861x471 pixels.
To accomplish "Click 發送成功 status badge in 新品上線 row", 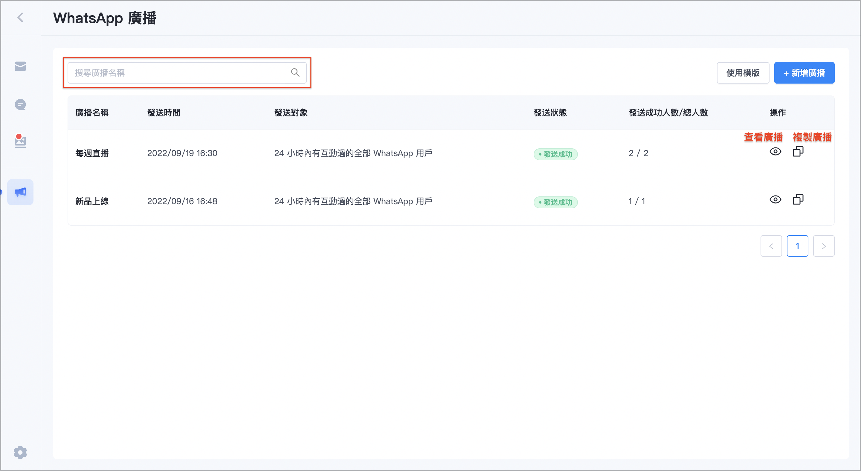I will click(555, 202).
